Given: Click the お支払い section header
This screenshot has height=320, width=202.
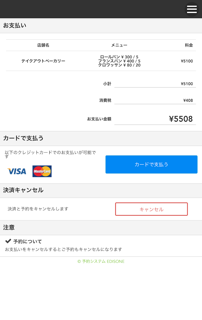Looking at the screenshot, I should pos(14,26).
